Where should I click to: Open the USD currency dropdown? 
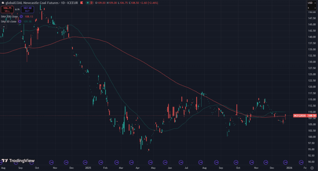(x=310, y=3)
